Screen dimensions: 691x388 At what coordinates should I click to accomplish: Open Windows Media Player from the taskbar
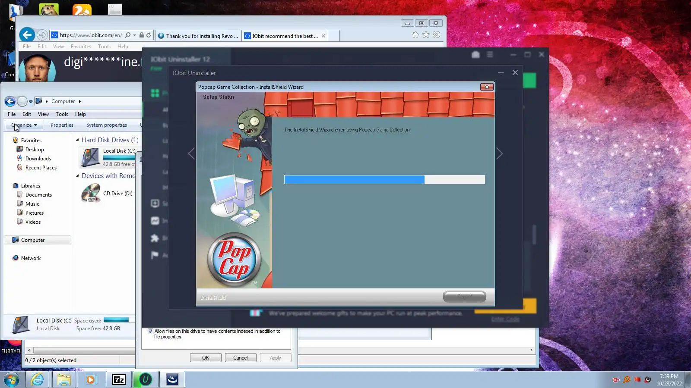(x=91, y=379)
